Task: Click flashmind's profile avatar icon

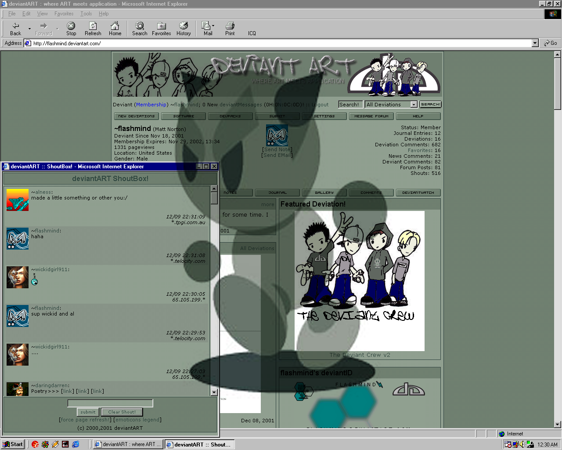Action: point(277,135)
